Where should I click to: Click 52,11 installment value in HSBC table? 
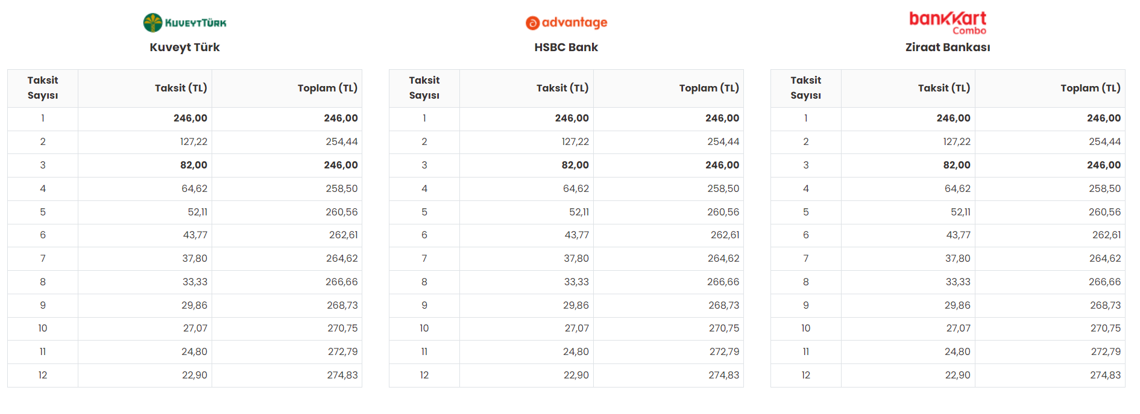tap(579, 212)
